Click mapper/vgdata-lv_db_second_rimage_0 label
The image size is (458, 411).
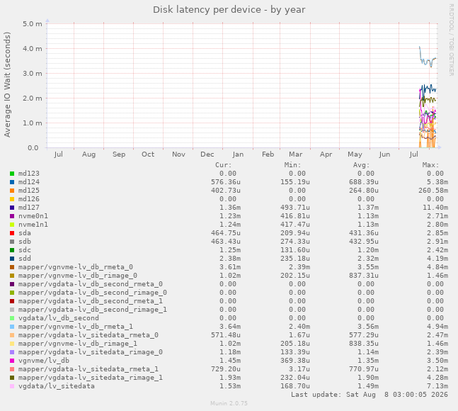(93, 293)
